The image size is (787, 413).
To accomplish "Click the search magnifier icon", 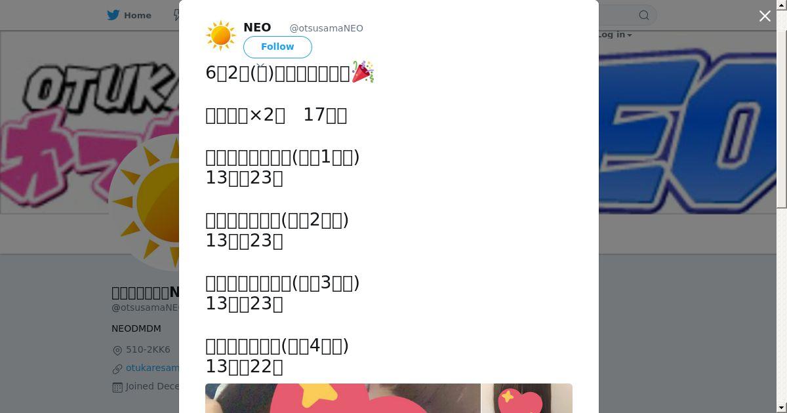I will click(x=644, y=15).
